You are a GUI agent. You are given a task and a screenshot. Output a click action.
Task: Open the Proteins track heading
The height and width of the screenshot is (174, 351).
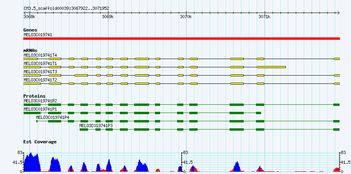click(x=34, y=96)
